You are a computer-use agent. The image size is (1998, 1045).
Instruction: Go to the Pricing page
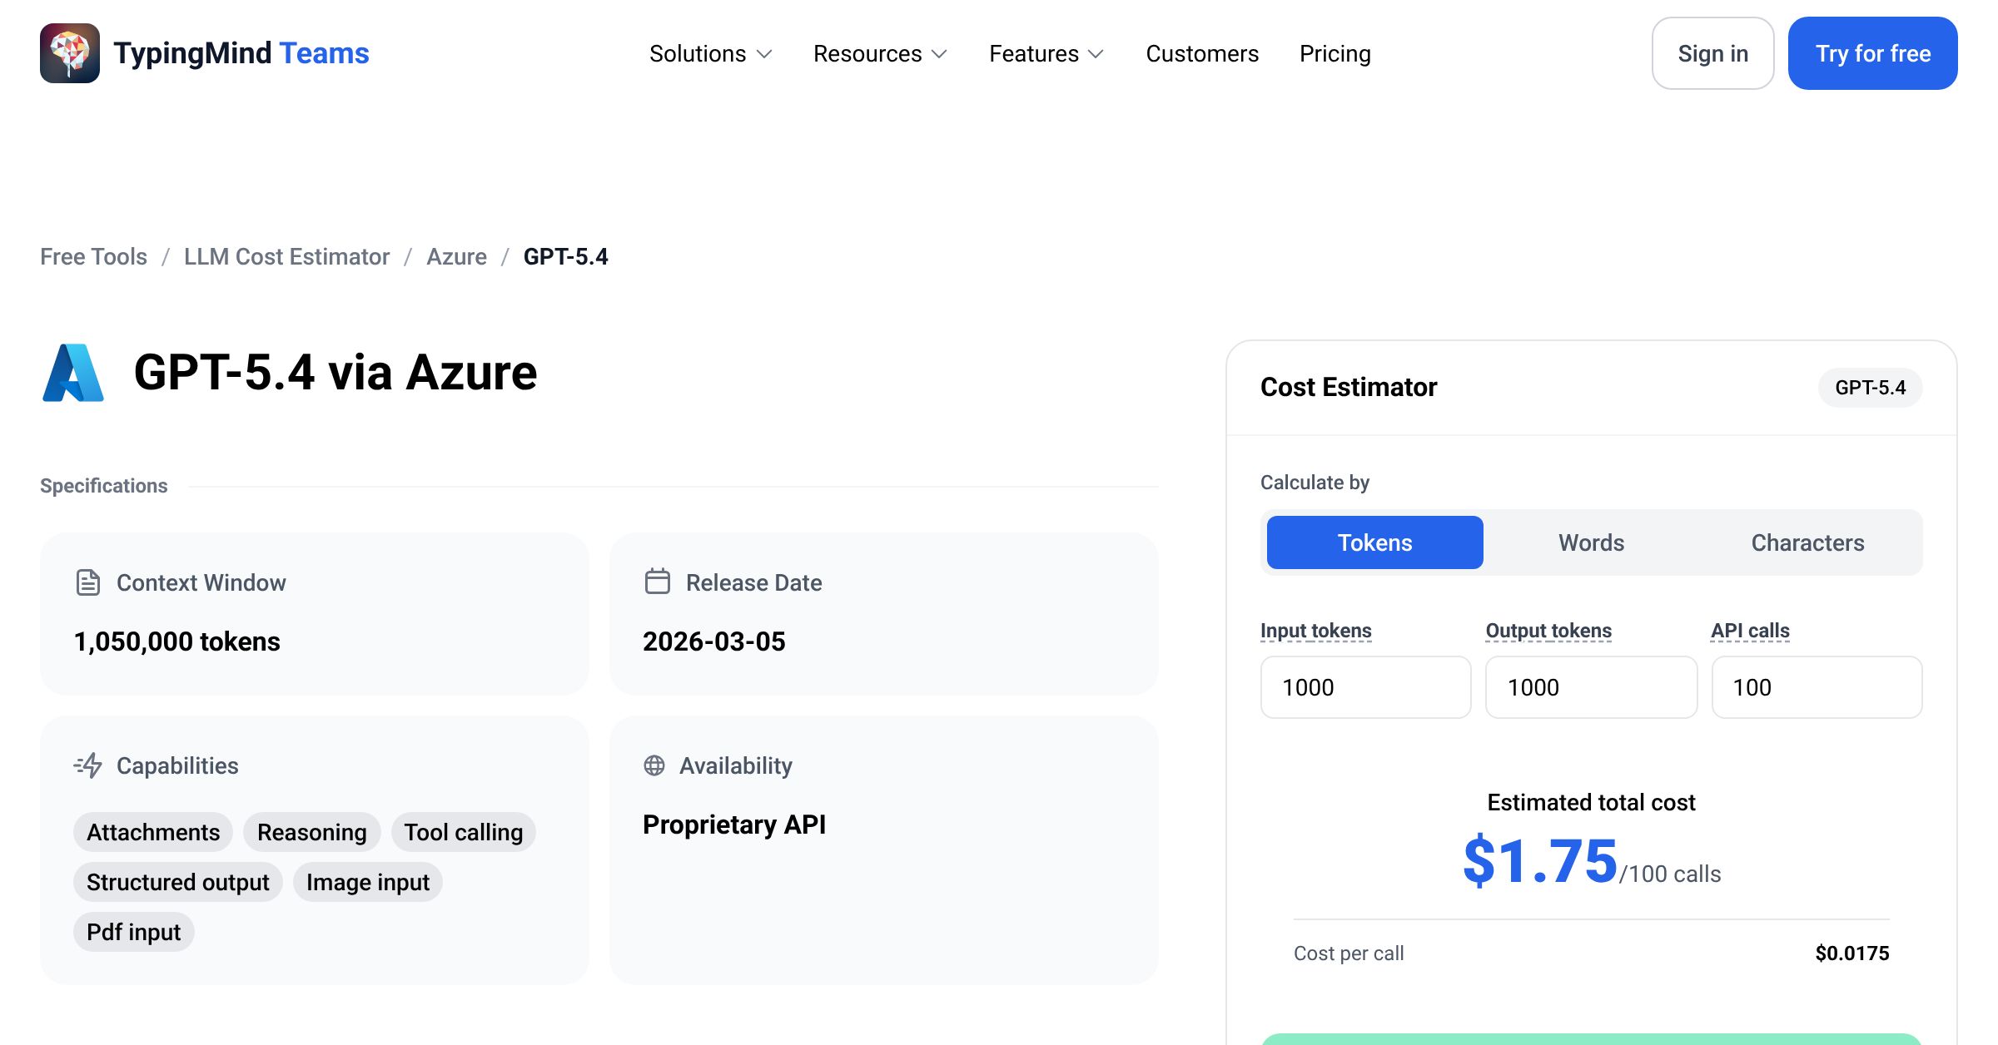click(x=1335, y=53)
